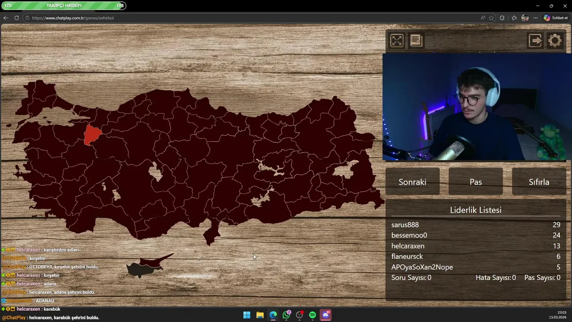The width and height of the screenshot is (572, 322).
Task: Select APOyaSoXan2Nope in the leaderboard
Action: 422,267
